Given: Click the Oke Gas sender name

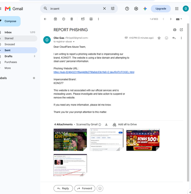Looking at the screenshot, I should pyautogui.click(x=59, y=38).
